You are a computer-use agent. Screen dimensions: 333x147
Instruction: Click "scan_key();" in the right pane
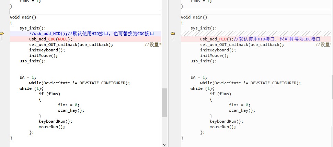(x=242, y=111)
